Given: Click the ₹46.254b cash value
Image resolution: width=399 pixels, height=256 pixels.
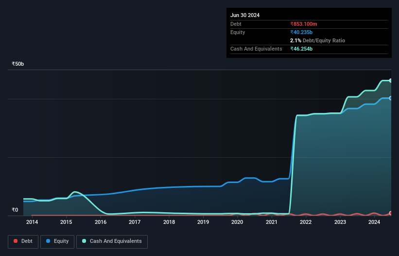Looking at the screenshot, I should point(301,49).
